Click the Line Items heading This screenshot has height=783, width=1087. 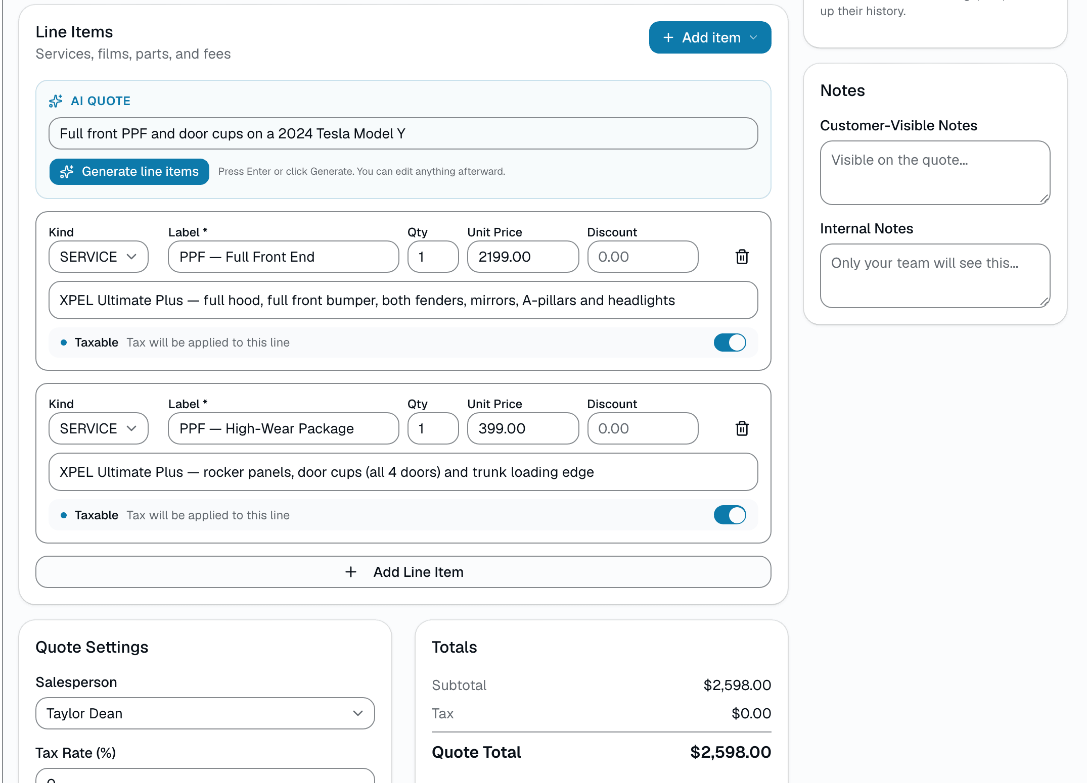point(74,32)
